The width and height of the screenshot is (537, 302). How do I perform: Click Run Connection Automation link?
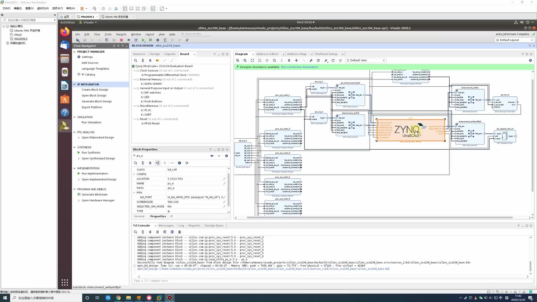click(299, 67)
